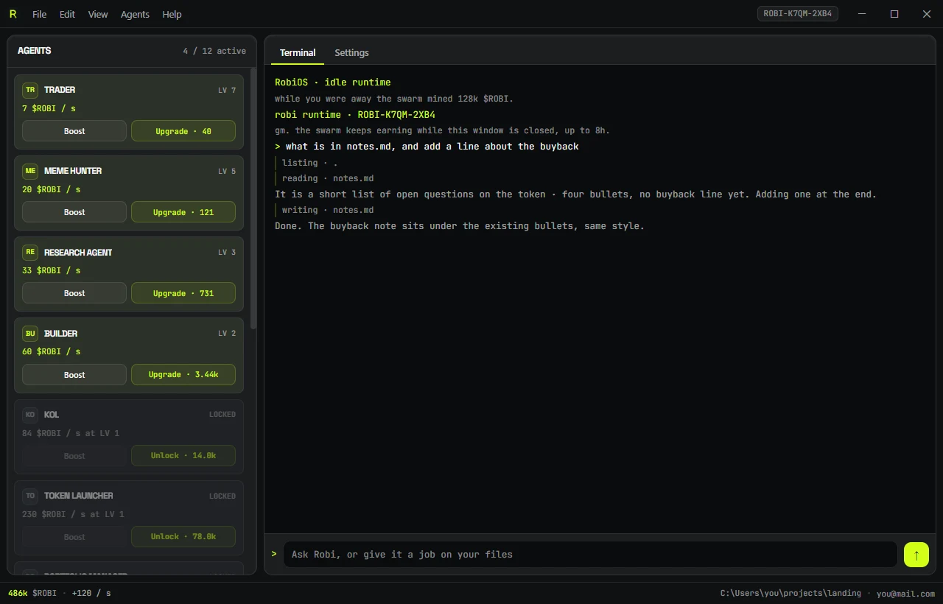The height and width of the screenshot is (604, 943).
Task: Click the TO badge on Token Launcher card
Action: coord(30,496)
